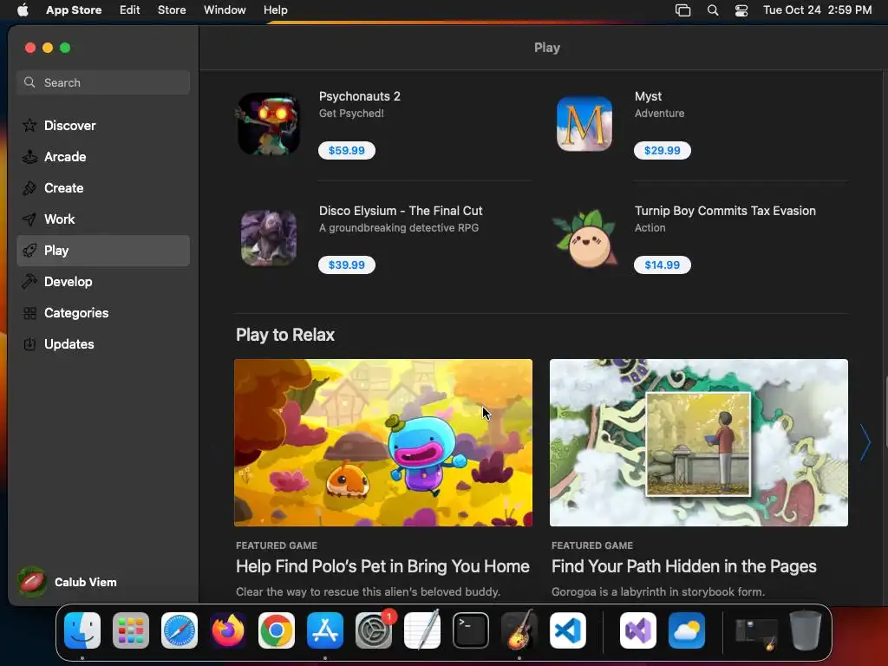Open the Discover section star icon
Screen dimensions: 888x666
click(29, 125)
